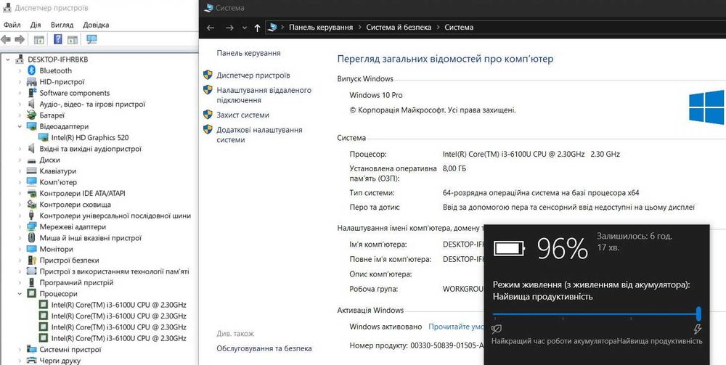Click the Forward arrow in Система window
This screenshot has height=365, width=726.
[x=229, y=28]
